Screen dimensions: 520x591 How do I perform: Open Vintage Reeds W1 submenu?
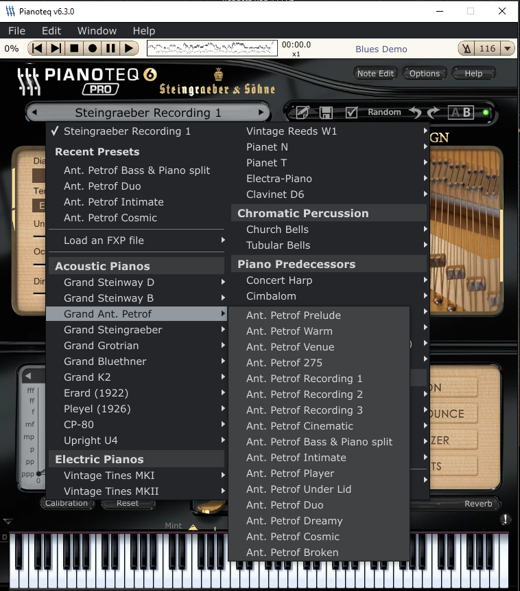click(x=330, y=131)
